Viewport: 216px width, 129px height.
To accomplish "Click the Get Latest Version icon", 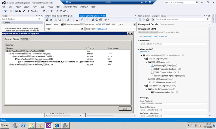I will point(68,20).
